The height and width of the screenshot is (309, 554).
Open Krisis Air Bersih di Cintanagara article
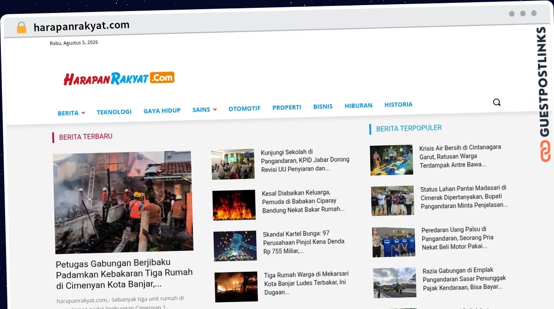pyautogui.click(x=460, y=156)
